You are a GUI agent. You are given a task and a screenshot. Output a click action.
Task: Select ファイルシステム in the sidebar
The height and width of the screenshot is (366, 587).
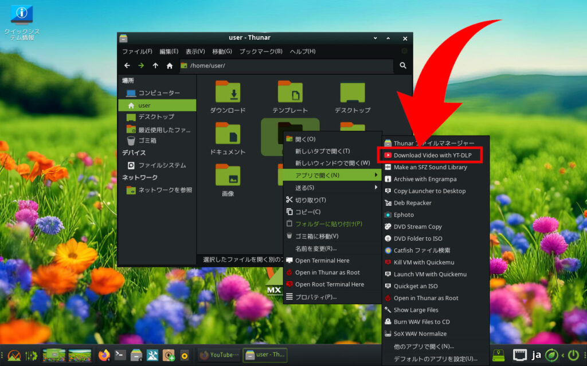coord(157,165)
